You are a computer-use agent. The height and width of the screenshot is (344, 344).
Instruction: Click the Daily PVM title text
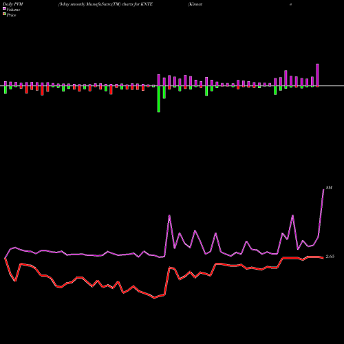click(x=13, y=4)
